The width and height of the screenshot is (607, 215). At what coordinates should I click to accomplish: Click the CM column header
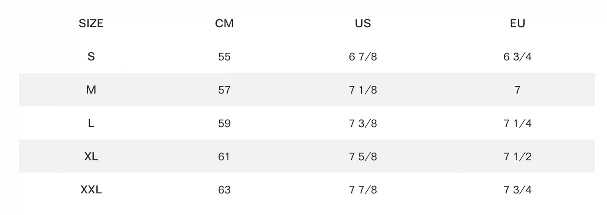(x=224, y=23)
